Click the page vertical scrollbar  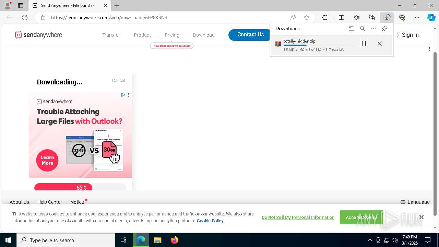pyautogui.click(x=435, y=133)
